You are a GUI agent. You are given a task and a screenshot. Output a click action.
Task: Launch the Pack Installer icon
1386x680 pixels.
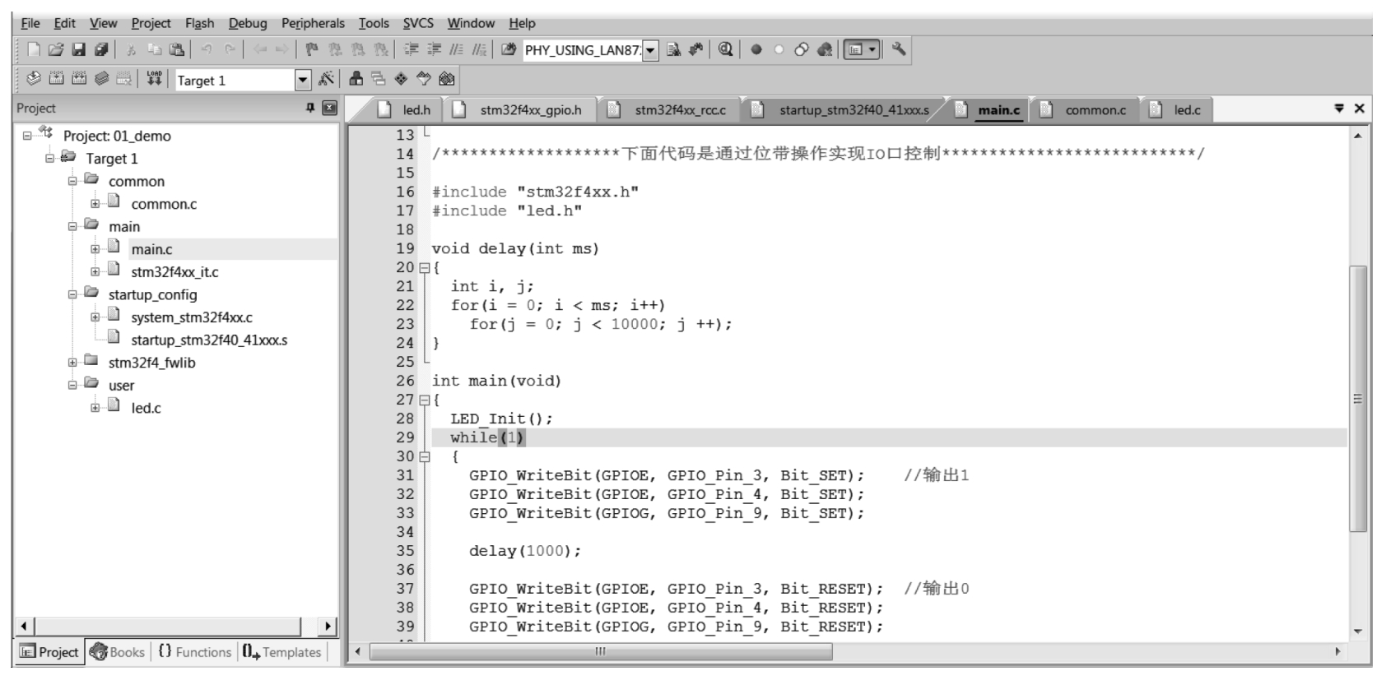point(447,79)
